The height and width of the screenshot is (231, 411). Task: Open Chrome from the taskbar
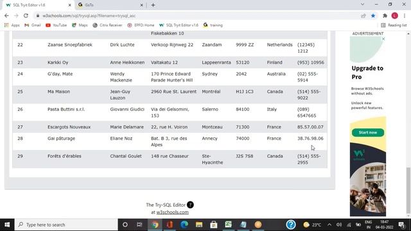pos(155,225)
